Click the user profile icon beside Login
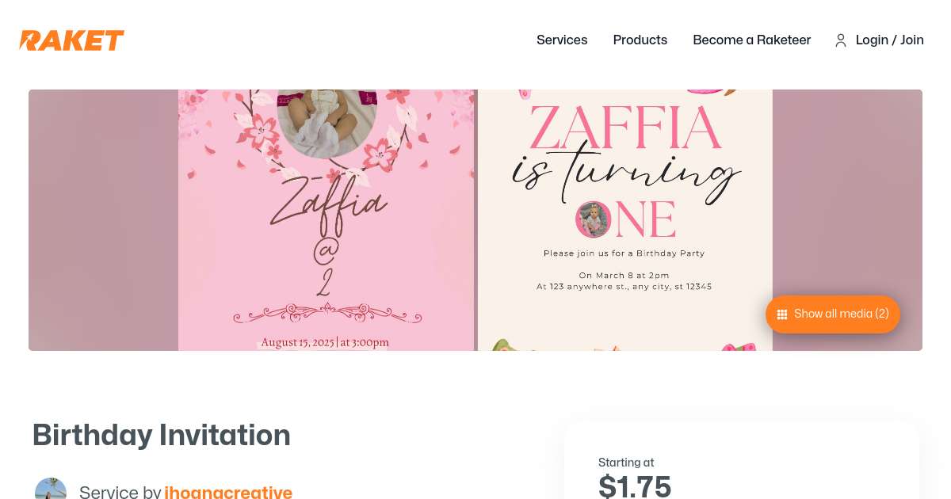Viewport: 951px width, 499px height. click(841, 40)
